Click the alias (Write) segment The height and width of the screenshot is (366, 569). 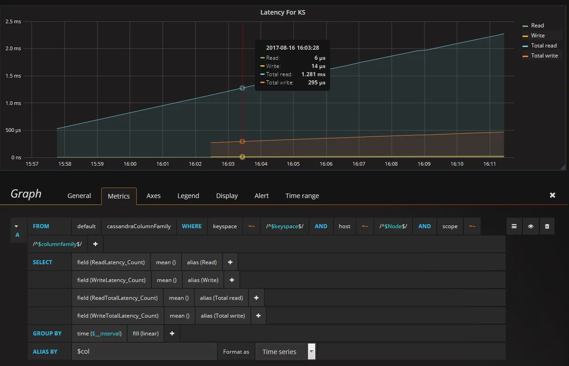click(203, 280)
